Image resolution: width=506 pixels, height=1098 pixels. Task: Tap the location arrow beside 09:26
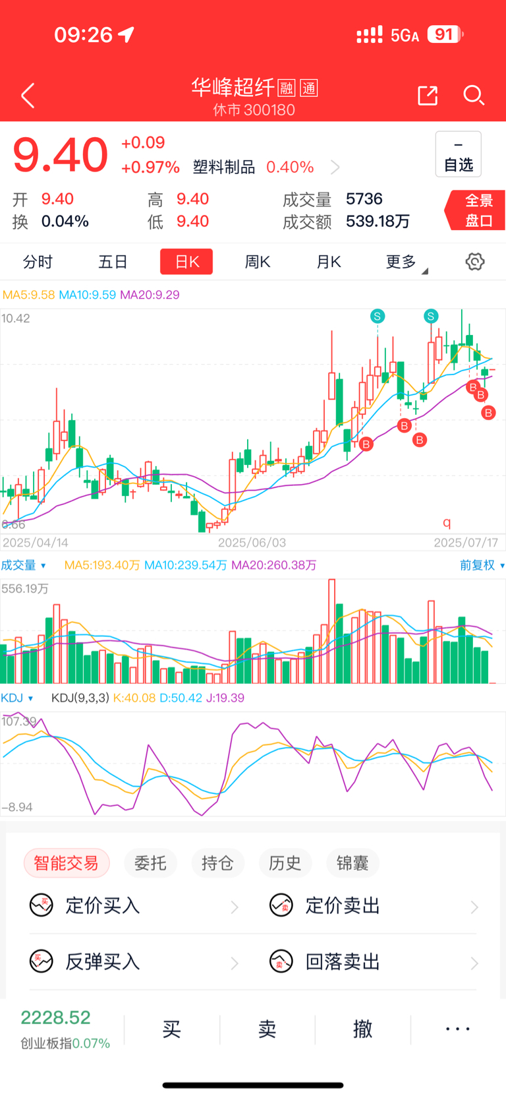pyautogui.click(x=126, y=34)
